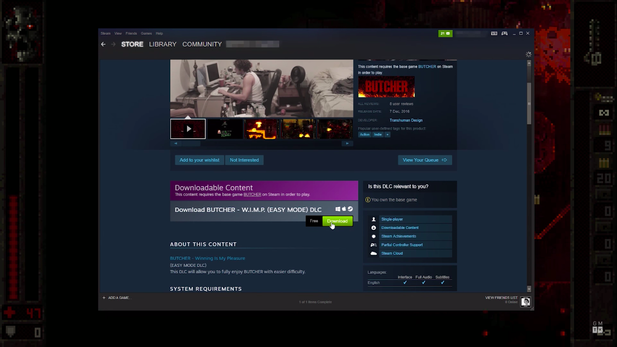
Task: Select the video thumbnail with play icon
Action: 188,129
